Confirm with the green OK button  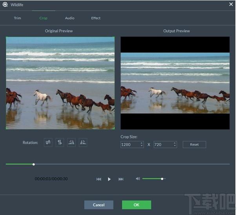(x=137, y=205)
